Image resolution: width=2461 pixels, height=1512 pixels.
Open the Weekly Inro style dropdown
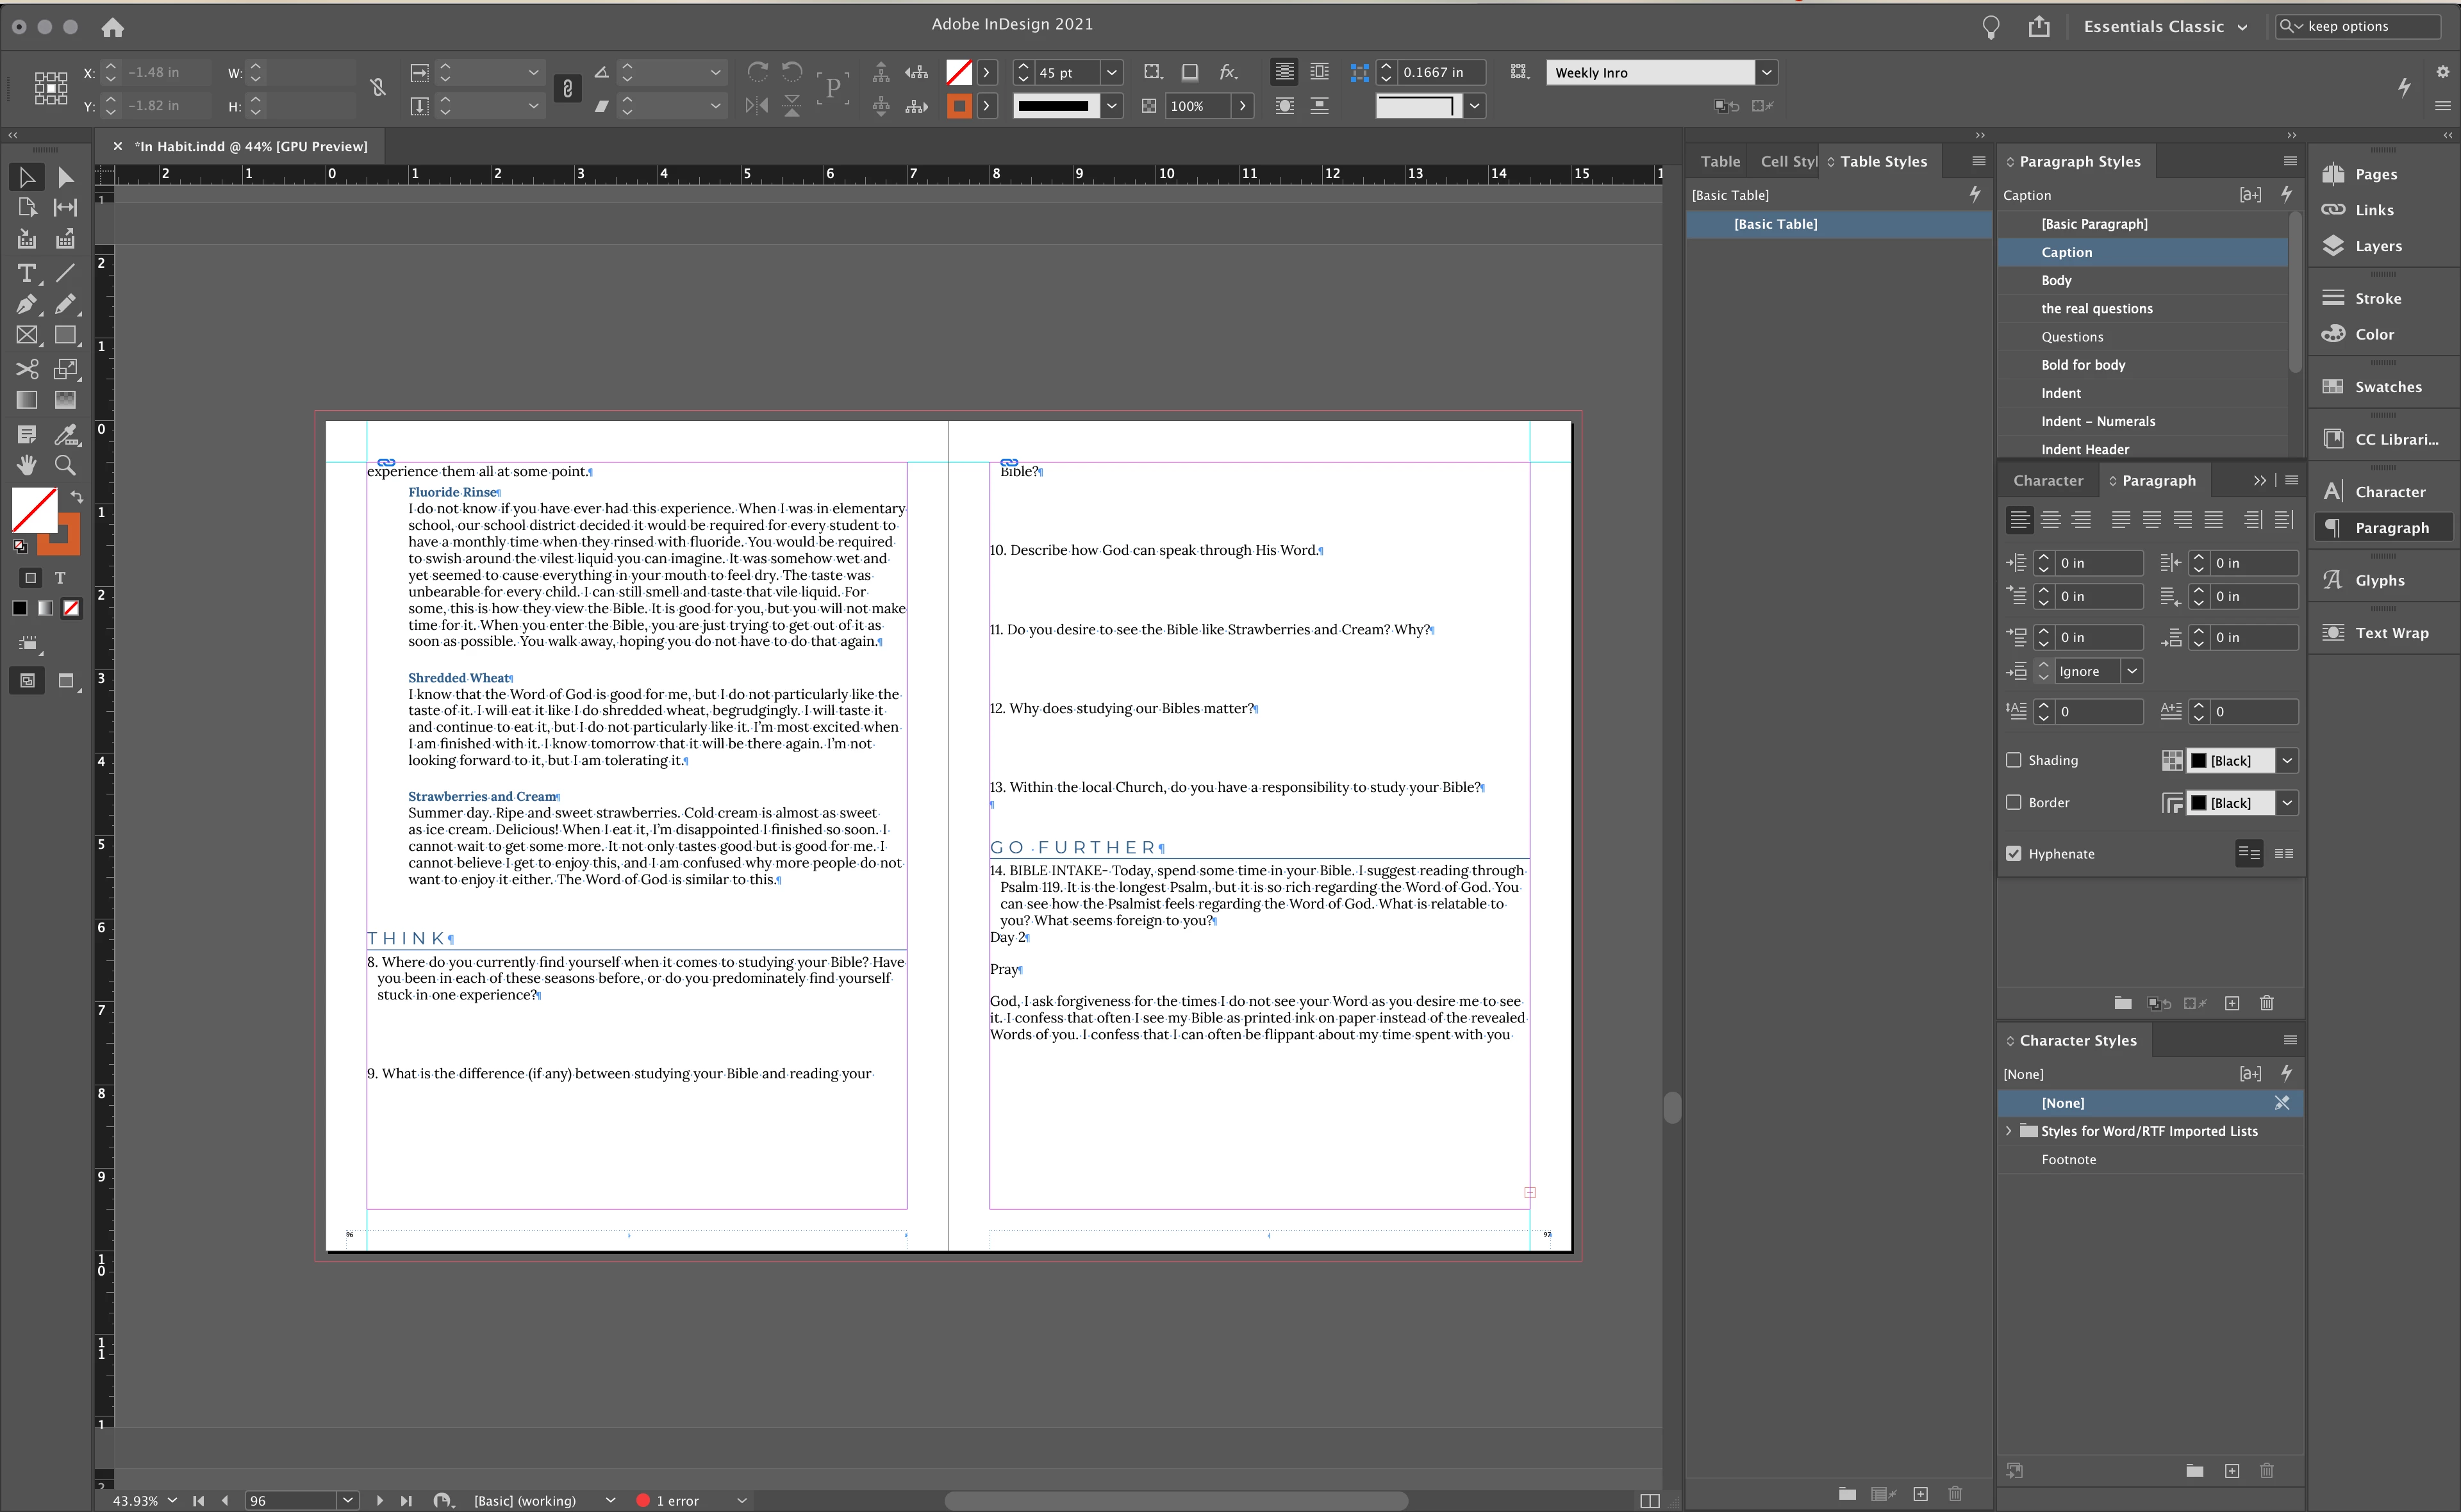1767,72
